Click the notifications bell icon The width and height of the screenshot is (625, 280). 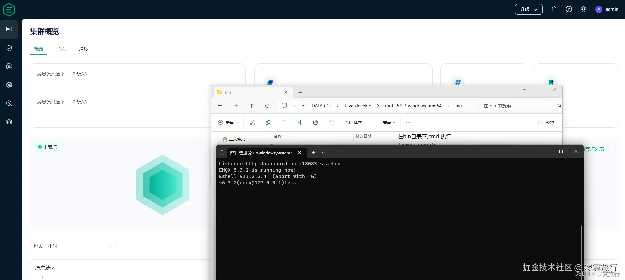[554, 9]
